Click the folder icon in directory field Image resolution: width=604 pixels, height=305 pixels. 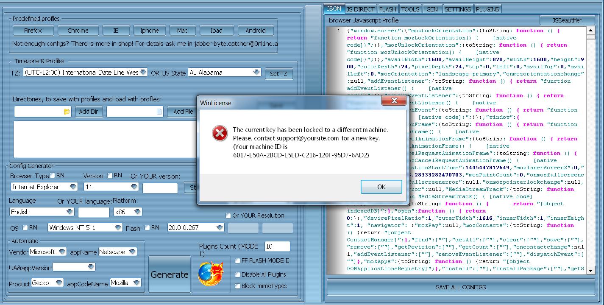pos(67,112)
